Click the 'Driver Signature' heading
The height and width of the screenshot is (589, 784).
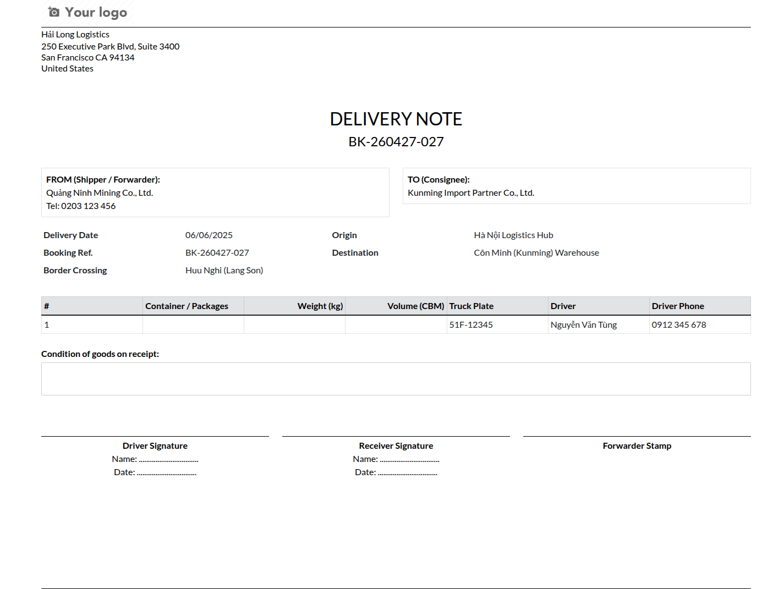[155, 445]
